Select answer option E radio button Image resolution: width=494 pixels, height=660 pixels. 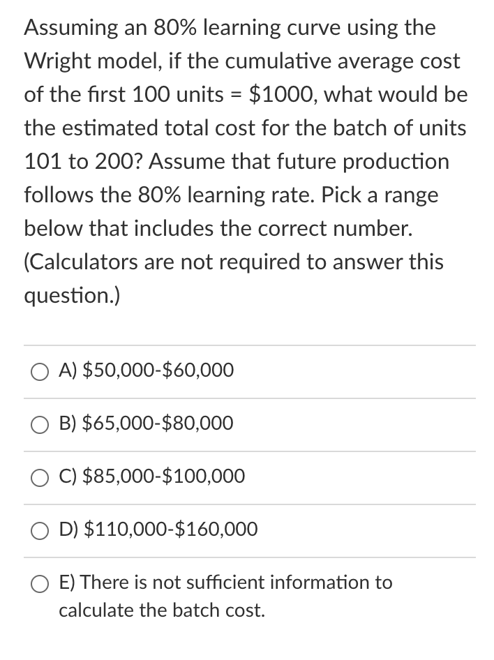coord(40,583)
